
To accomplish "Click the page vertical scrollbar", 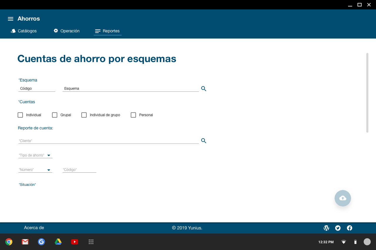I will pos(367,93).
